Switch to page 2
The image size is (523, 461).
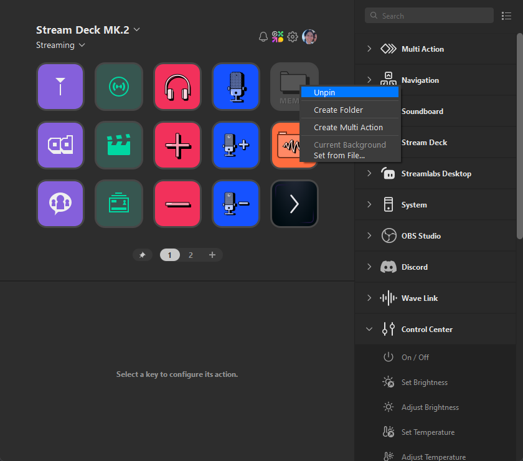click(191, 255)
